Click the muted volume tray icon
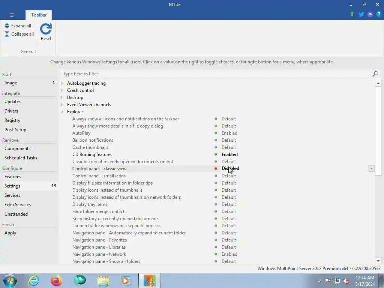This screenshot has height=288, width=384. pos(346,281)
